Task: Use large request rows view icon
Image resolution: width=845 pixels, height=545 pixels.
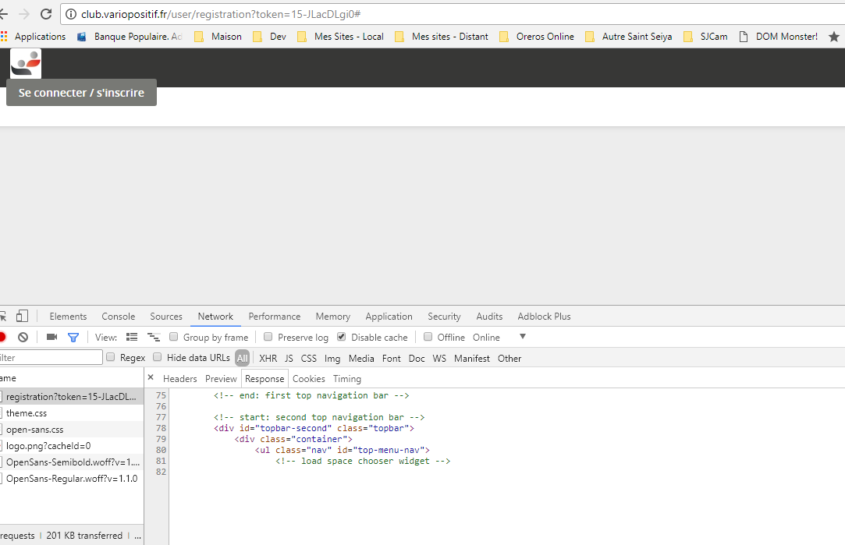Action: click(132, 337)
